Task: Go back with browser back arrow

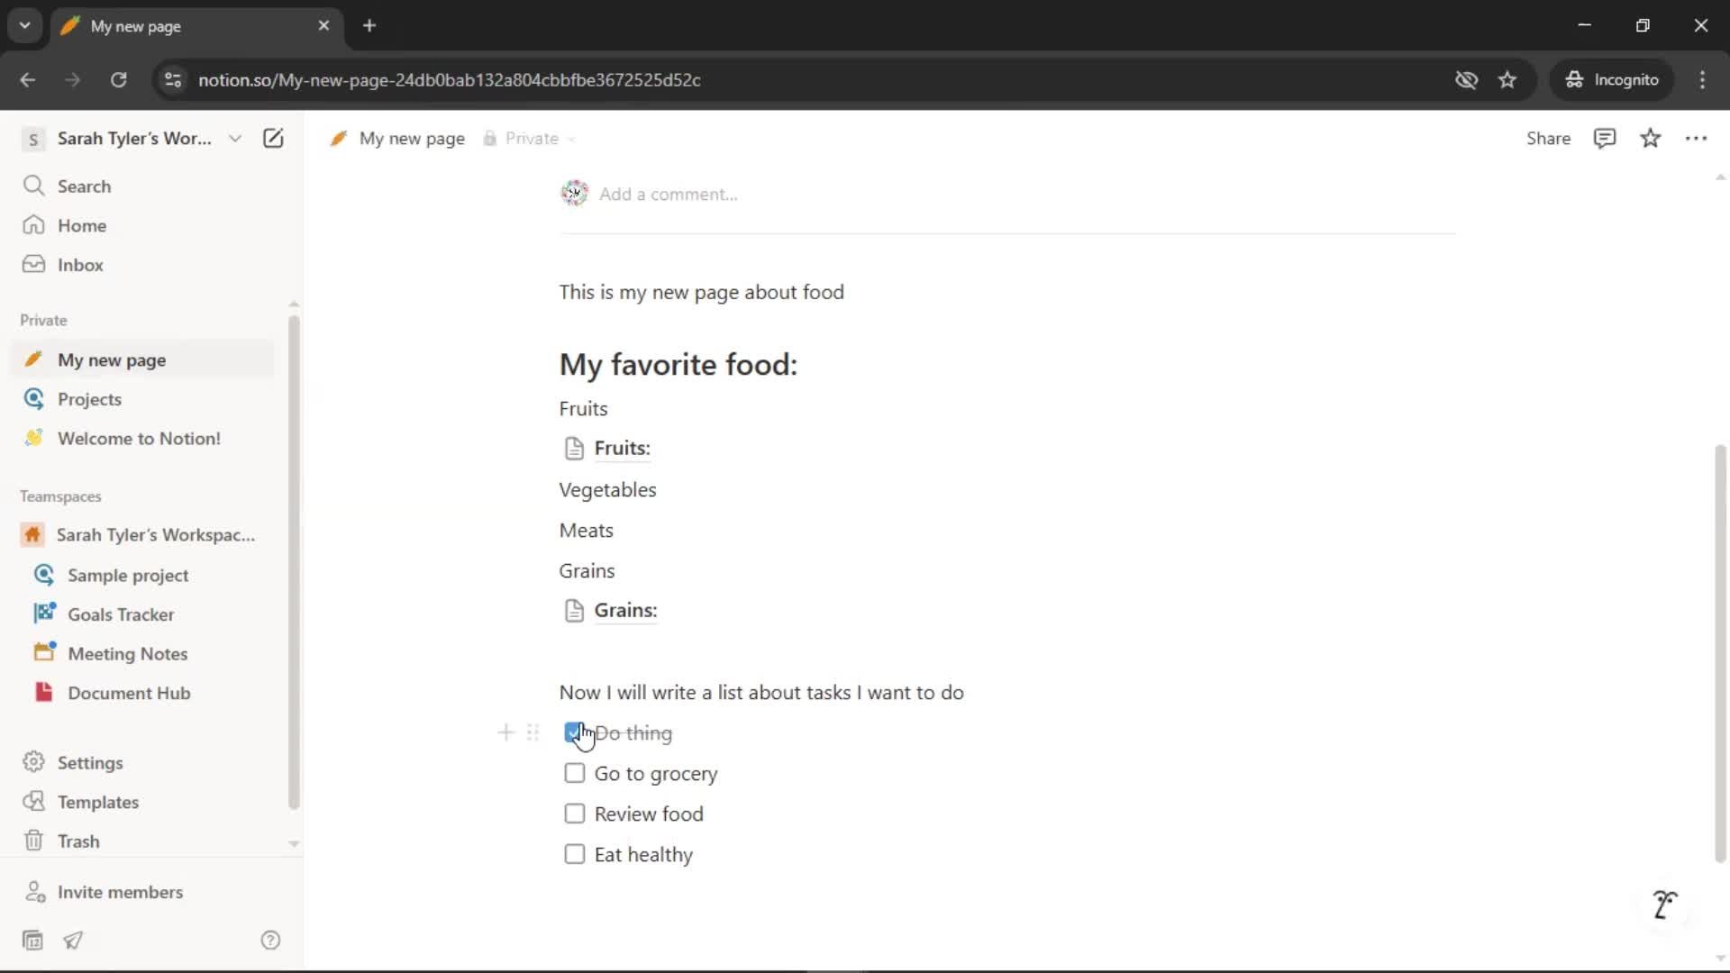Action: coord(28,79)
